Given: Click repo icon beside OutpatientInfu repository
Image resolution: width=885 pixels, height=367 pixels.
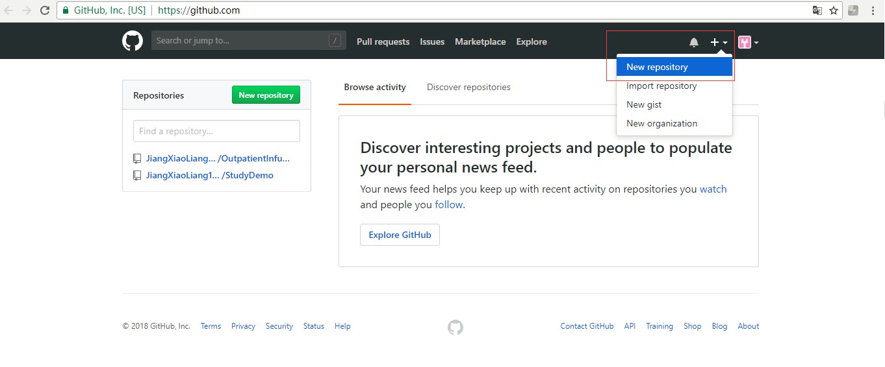Looking at the screenshot, I should point(137,158).
